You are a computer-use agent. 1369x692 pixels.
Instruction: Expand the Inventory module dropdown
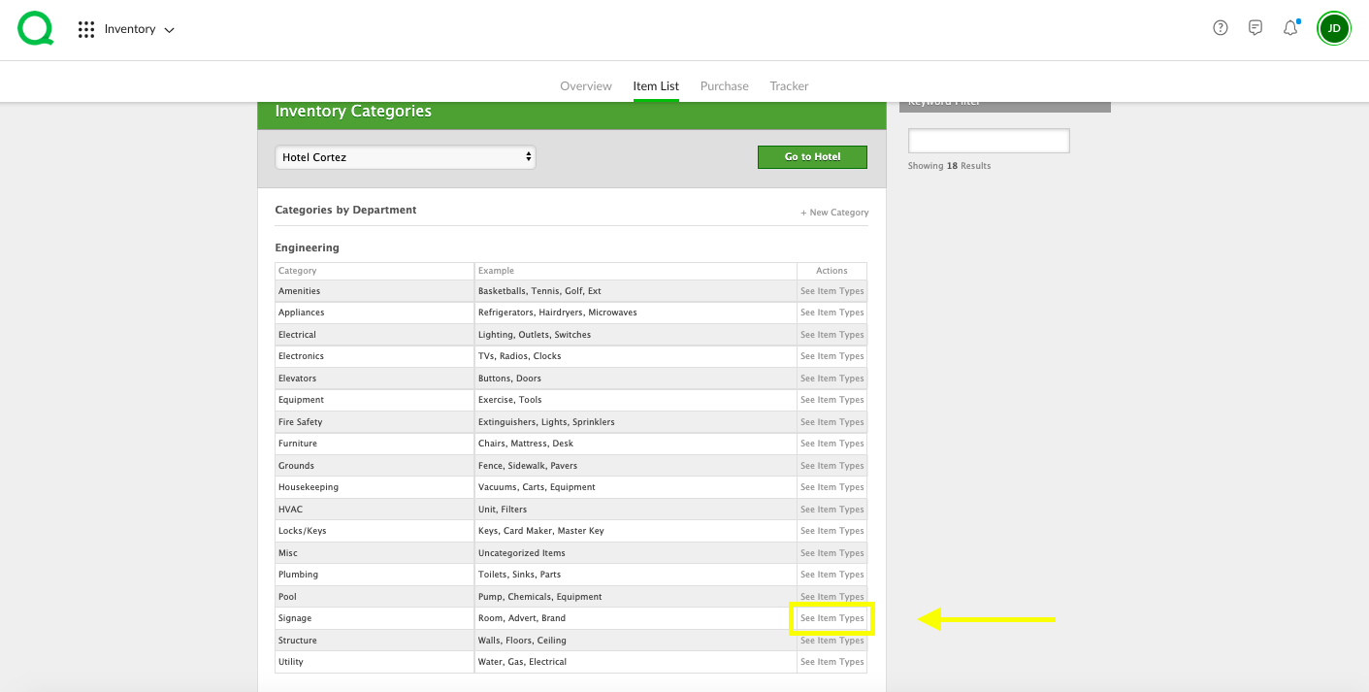coord(168,29)
